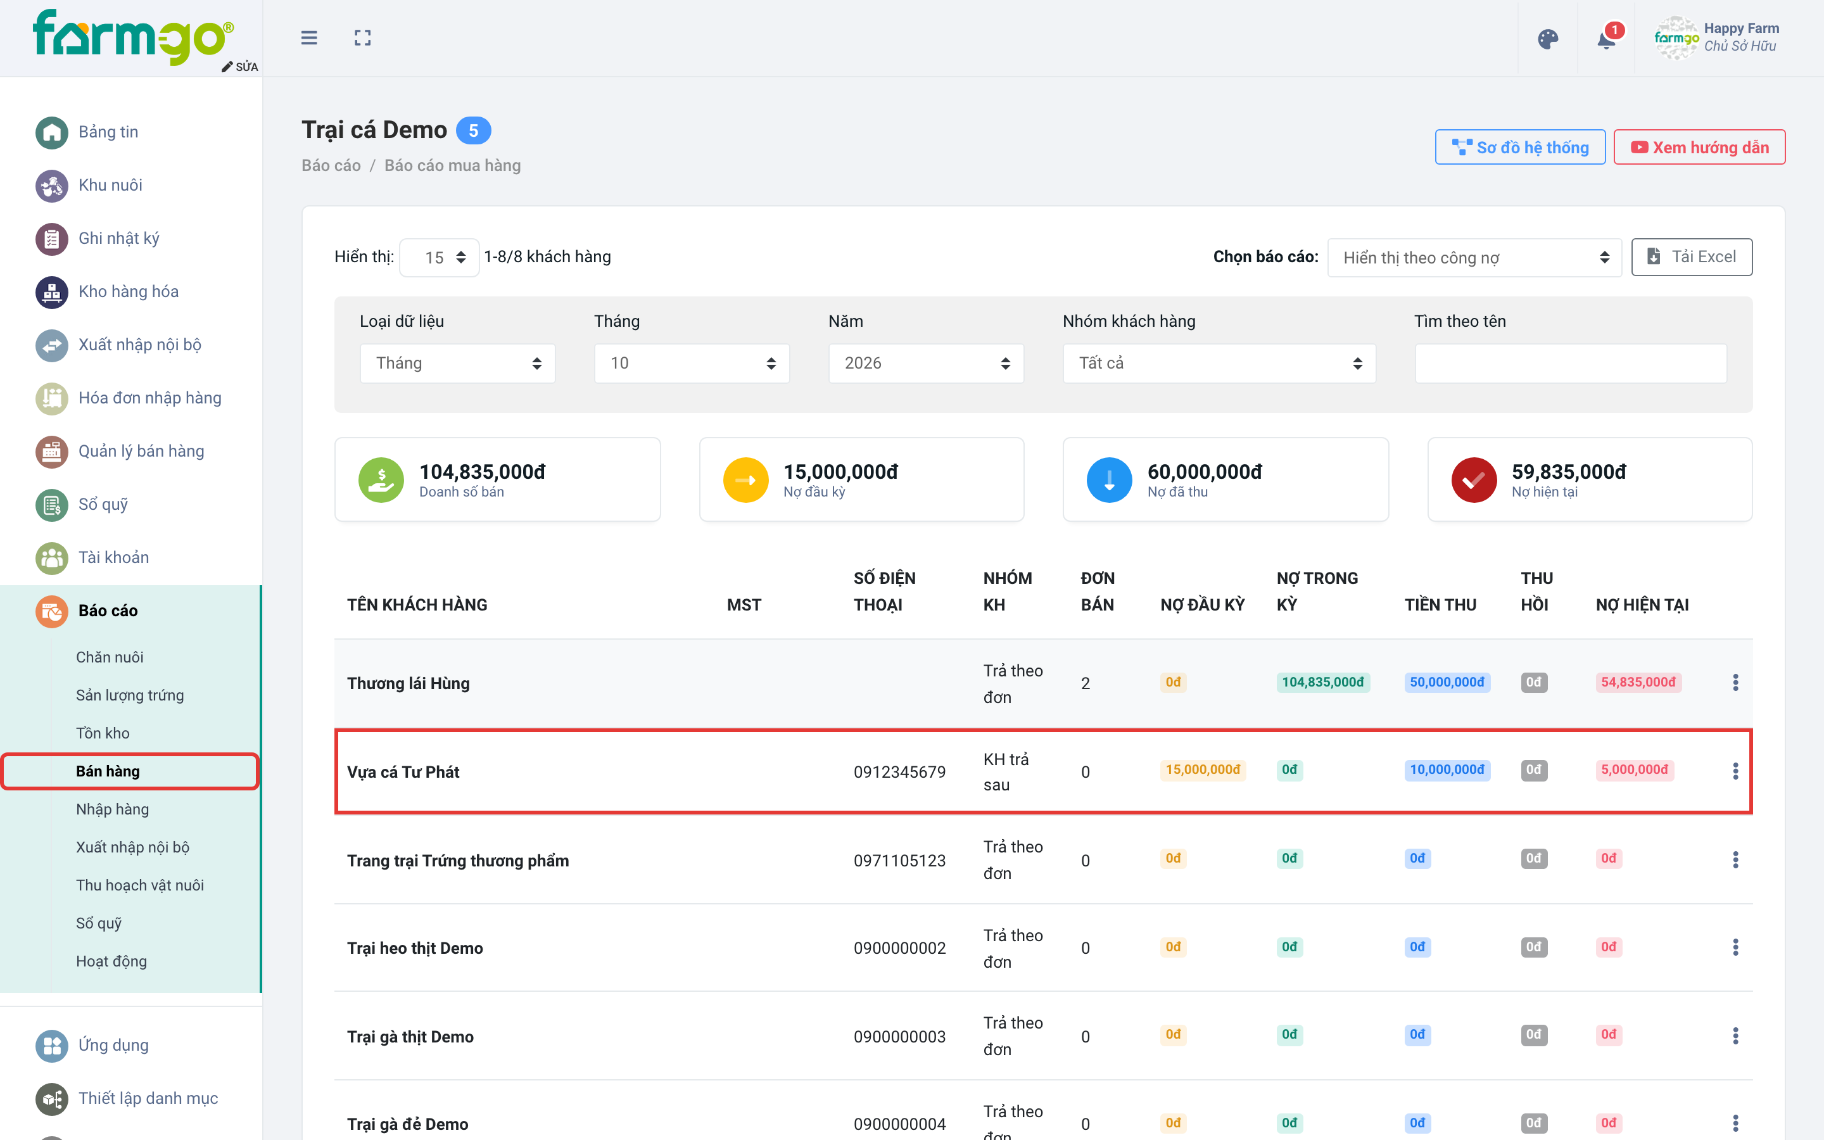Select Chăn nuôi report submenu
1824x1140 pixels.
[x=110, y=657]
